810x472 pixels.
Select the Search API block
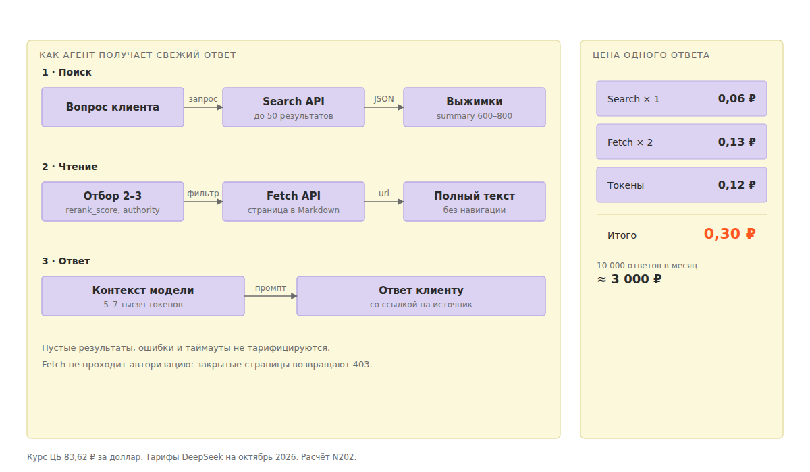tap(294, 107)
